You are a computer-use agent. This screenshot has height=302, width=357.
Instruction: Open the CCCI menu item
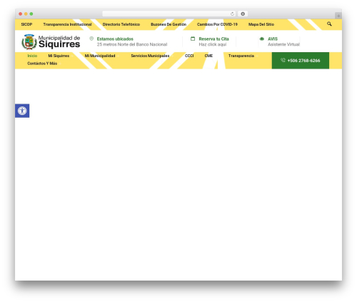tap(189, 56)
